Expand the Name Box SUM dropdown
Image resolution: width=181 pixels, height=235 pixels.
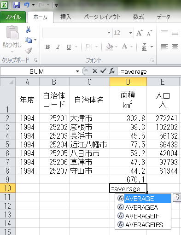(77, 71)
